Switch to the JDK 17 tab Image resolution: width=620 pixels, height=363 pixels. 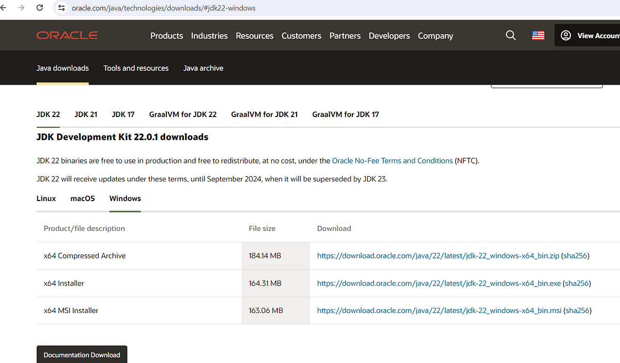(123, 114)
